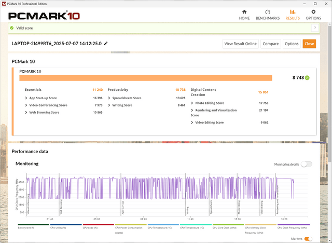Minimize the PCMark 10 window
Image resolution: width=332 pixels, height=243 pixels.
tap(305, 4)
